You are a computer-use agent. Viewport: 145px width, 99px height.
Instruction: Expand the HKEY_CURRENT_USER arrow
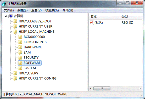11,27
